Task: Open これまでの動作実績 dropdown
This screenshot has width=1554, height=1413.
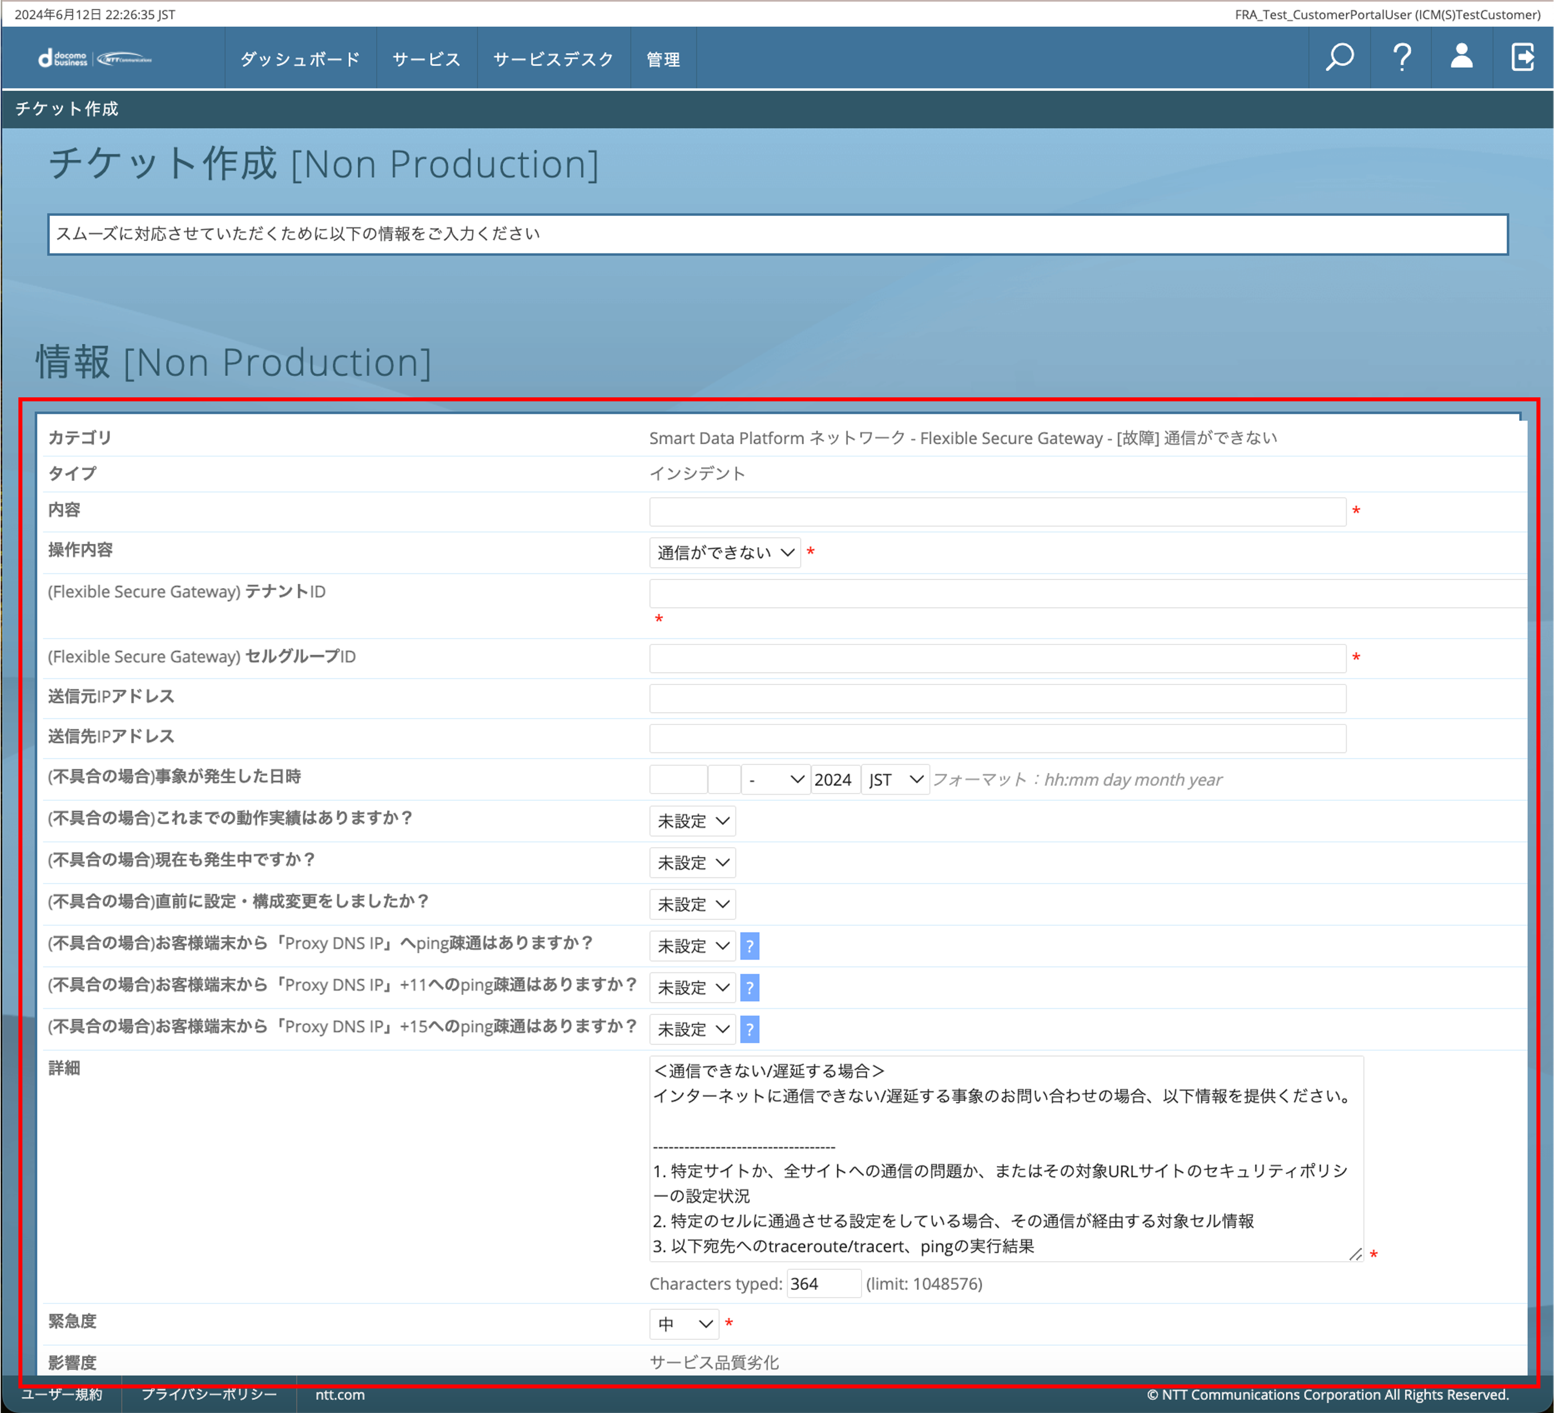Action: coord(692,821)
